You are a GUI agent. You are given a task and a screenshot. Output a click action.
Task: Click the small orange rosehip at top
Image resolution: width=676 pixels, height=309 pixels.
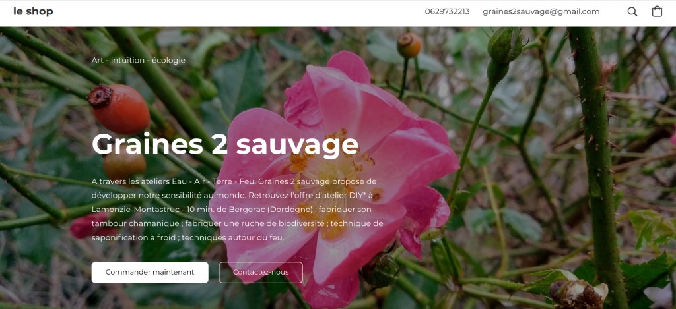(x=409, y=45)
